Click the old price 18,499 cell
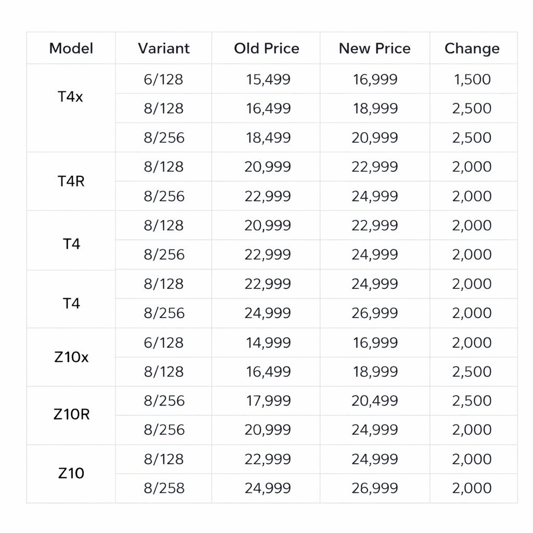 [x=268, y=138]
